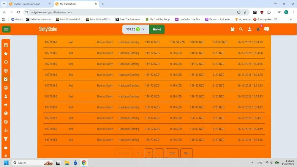Image resolution: width=297 pixels, height=167 pixels.
Task: Open File Explorer from taskbar
Action: (67, 163)
